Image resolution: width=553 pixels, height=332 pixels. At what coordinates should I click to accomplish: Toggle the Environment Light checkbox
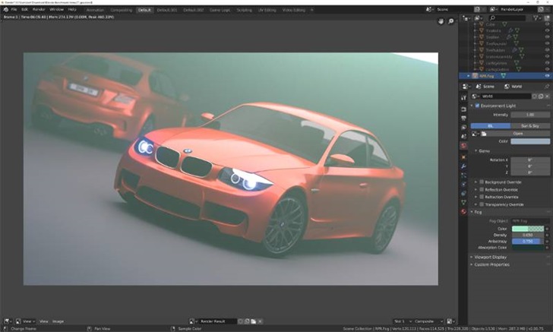click(476, 106)
